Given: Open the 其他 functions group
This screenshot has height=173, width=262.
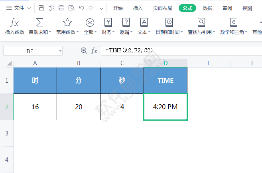Looking at the screenshot, I should (257, 26).
